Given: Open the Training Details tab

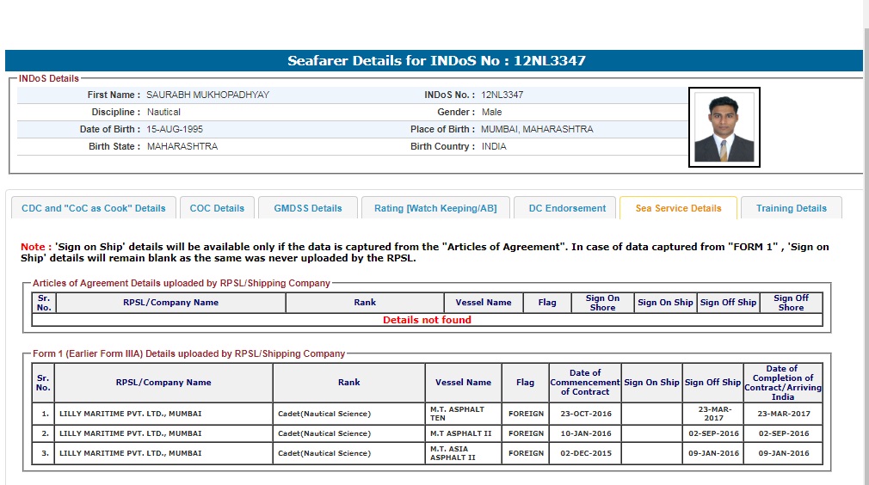Looking at the screenshot, I should [x=791, y=208].
